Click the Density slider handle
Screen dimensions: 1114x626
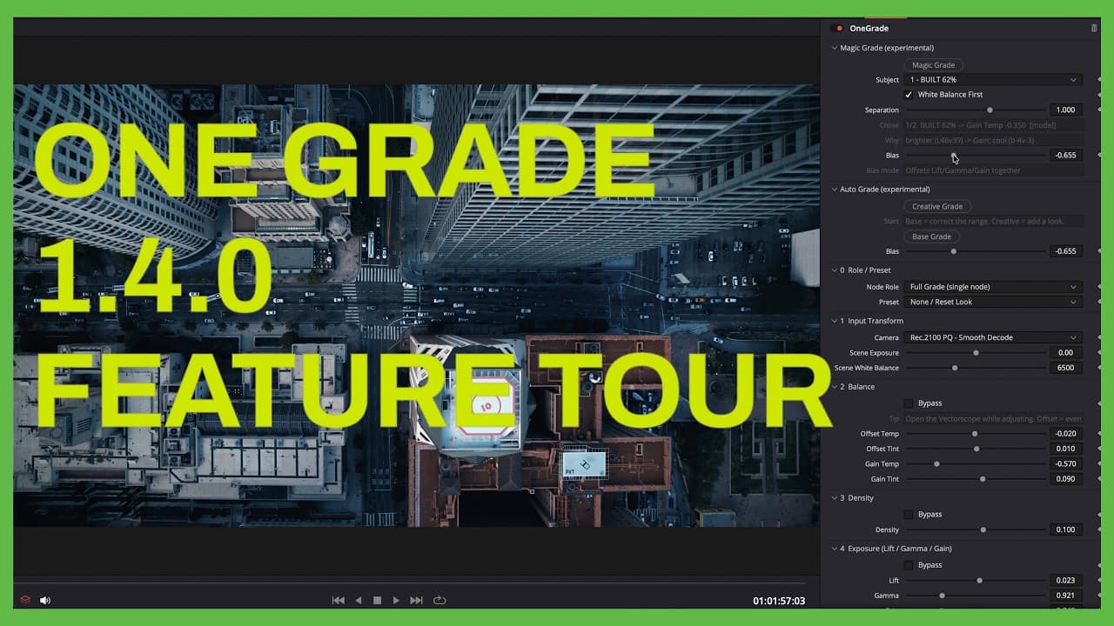(983, 529)
